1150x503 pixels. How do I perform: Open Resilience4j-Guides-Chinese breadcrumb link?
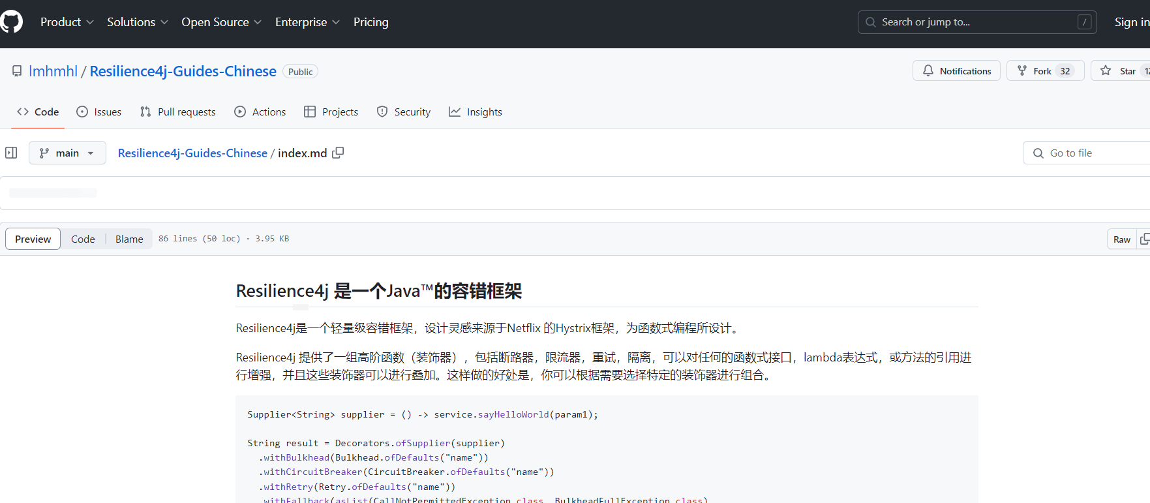coord(192,153)
